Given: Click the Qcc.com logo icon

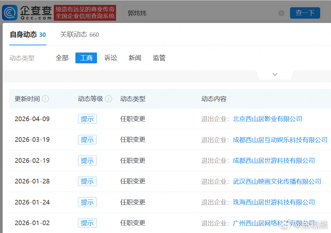Looking at the screenshot, I should coord(10,13).
